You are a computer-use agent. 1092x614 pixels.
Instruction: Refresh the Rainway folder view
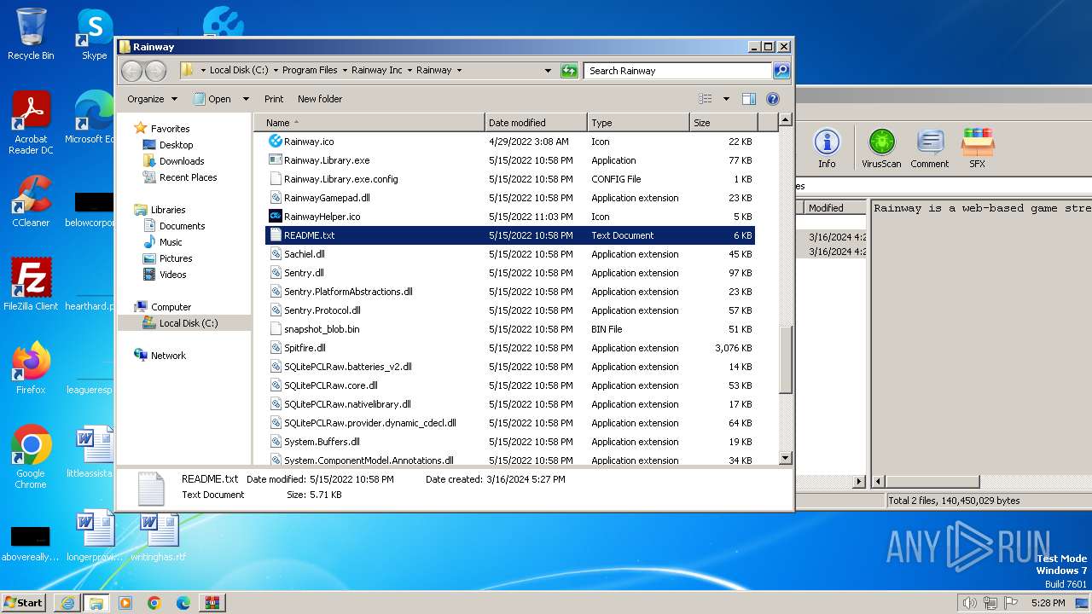click(x=569, y=71)
